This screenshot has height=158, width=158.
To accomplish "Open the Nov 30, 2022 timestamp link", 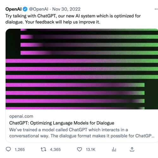I will point(66,9).
